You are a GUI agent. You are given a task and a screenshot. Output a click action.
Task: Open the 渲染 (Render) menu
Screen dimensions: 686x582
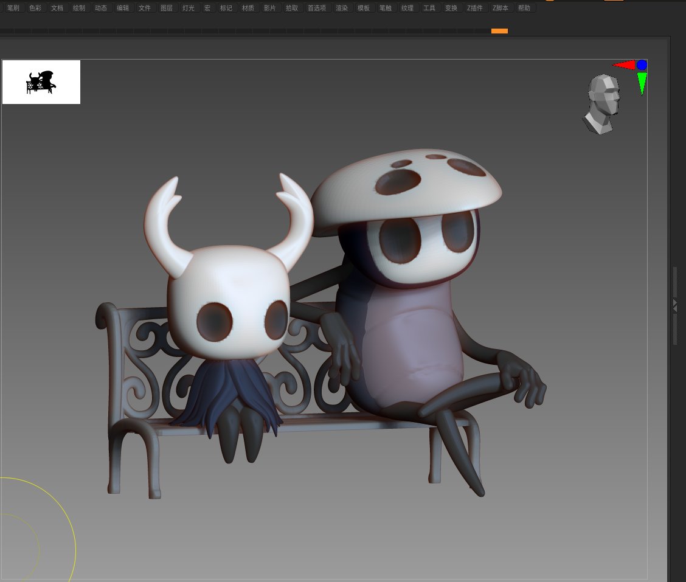(342, 8)
